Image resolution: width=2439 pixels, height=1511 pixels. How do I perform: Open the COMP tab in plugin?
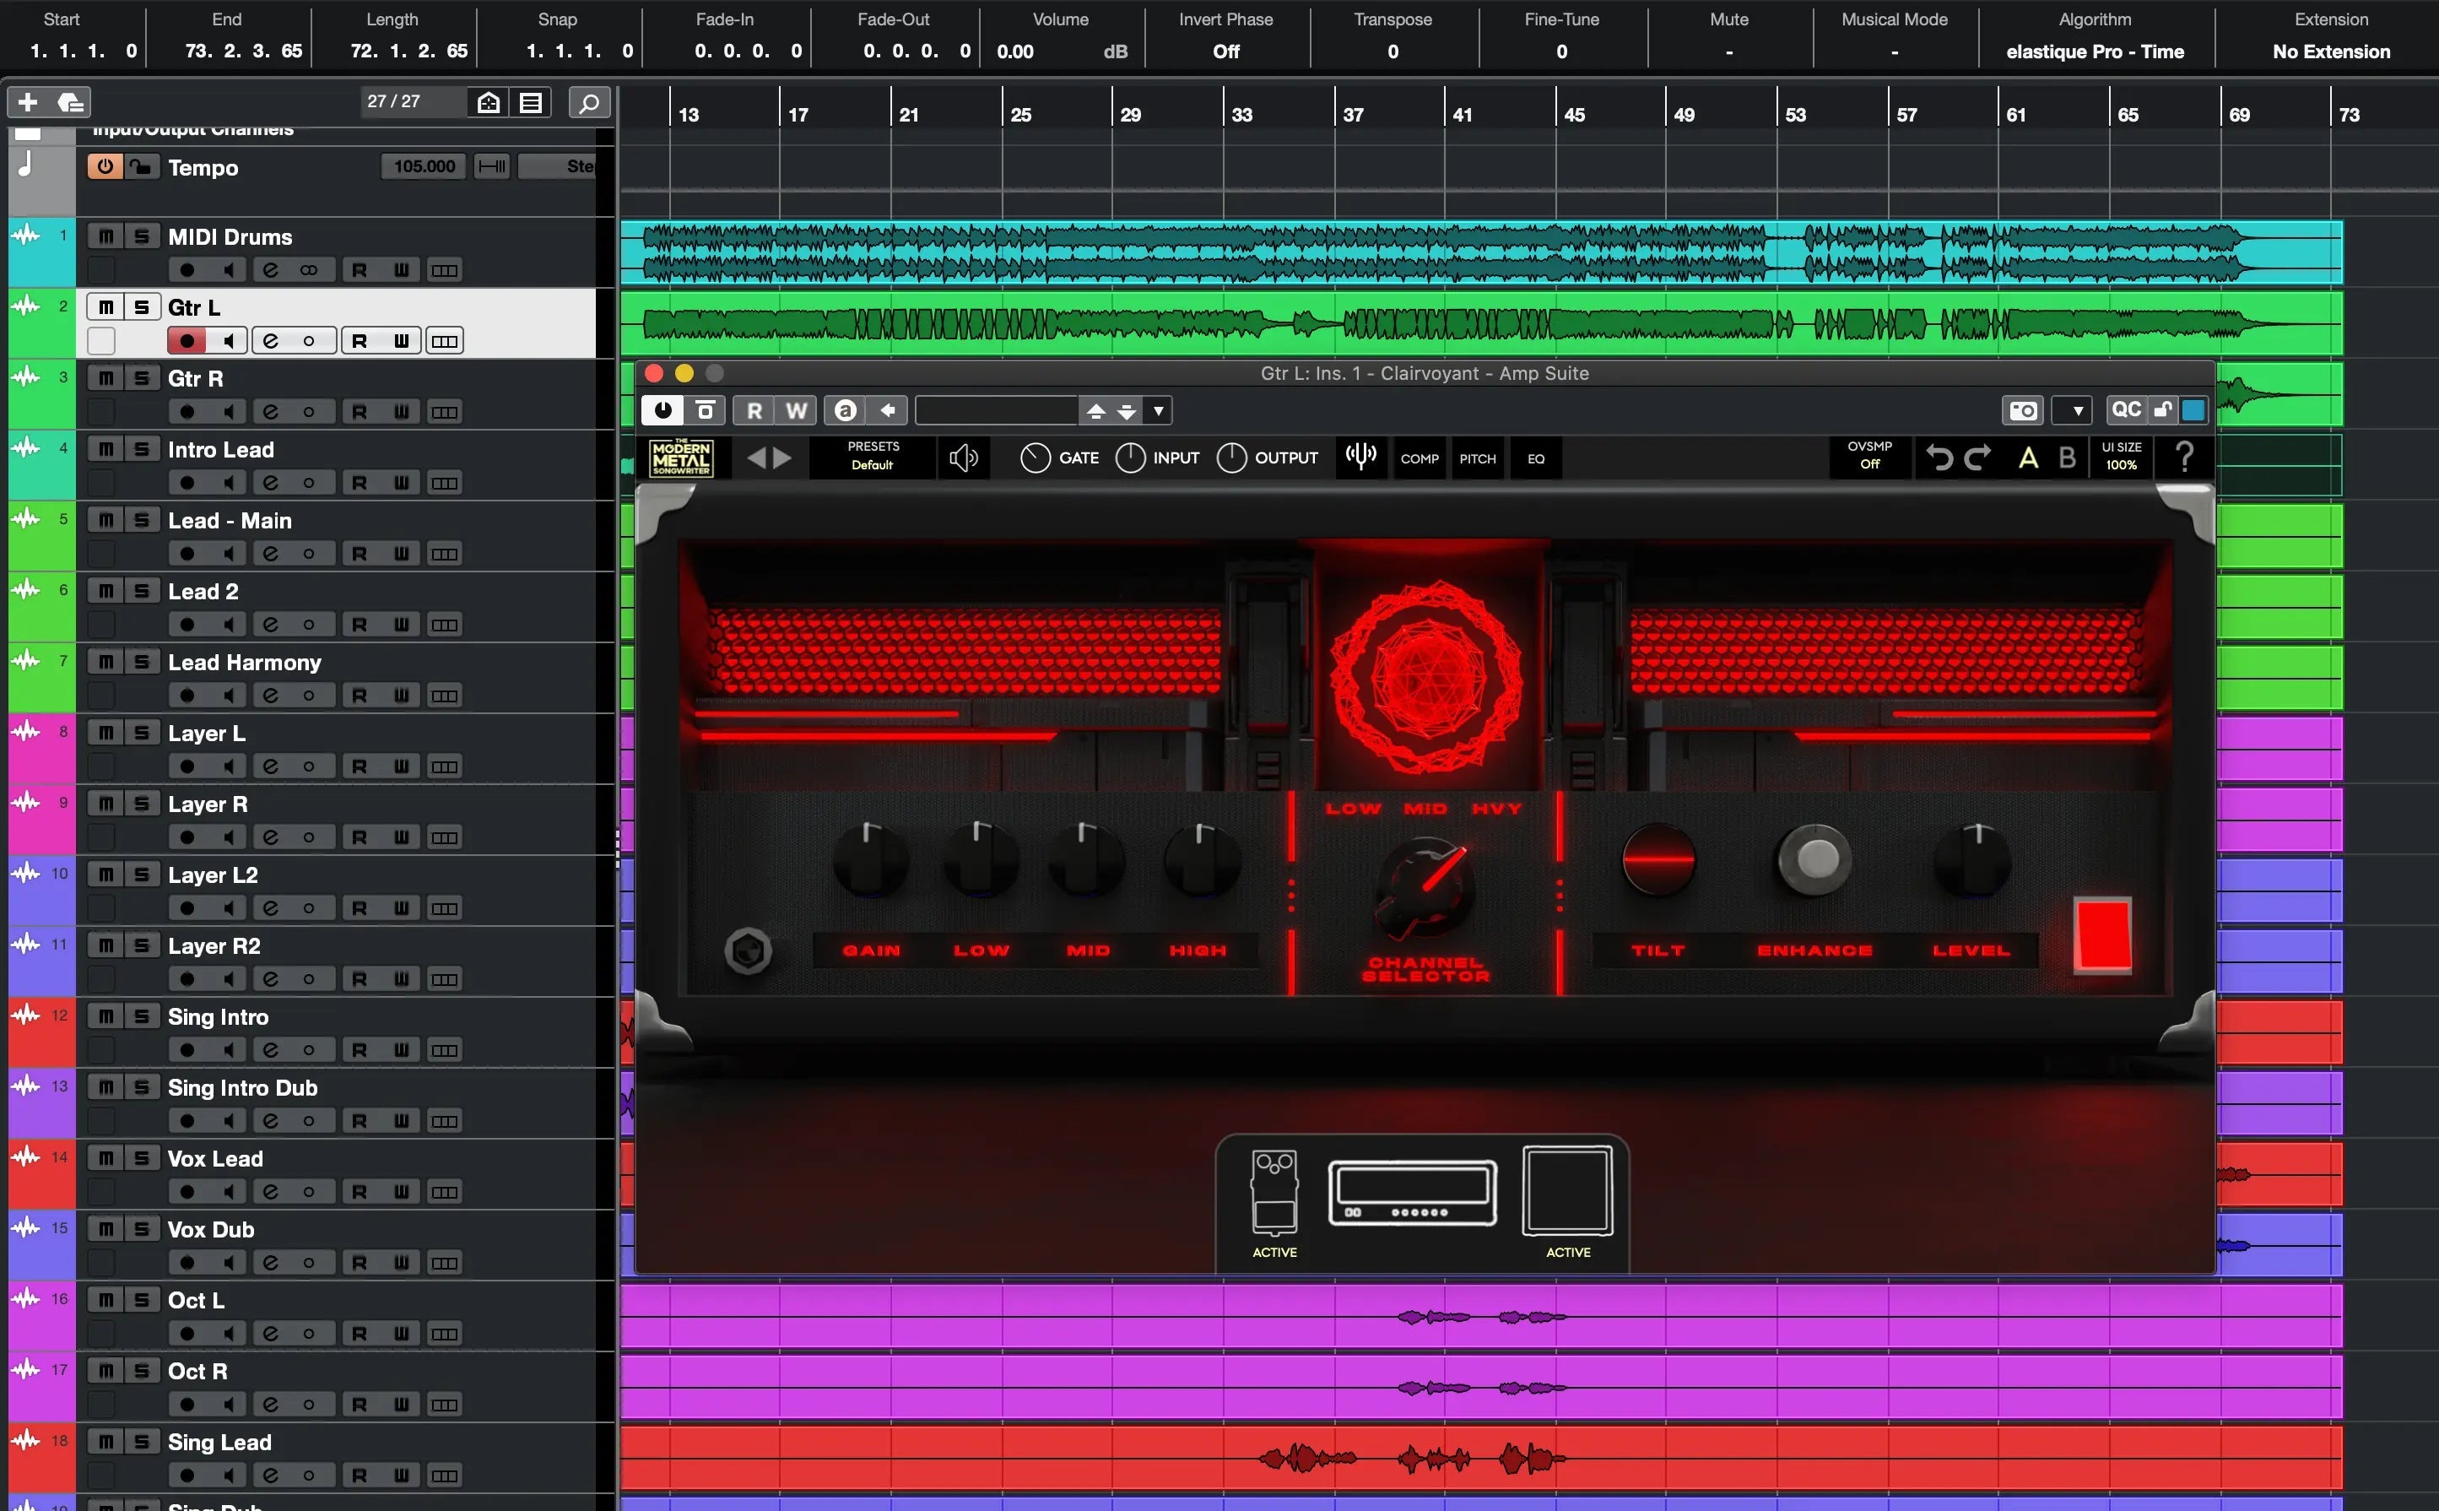(1419, 458)
